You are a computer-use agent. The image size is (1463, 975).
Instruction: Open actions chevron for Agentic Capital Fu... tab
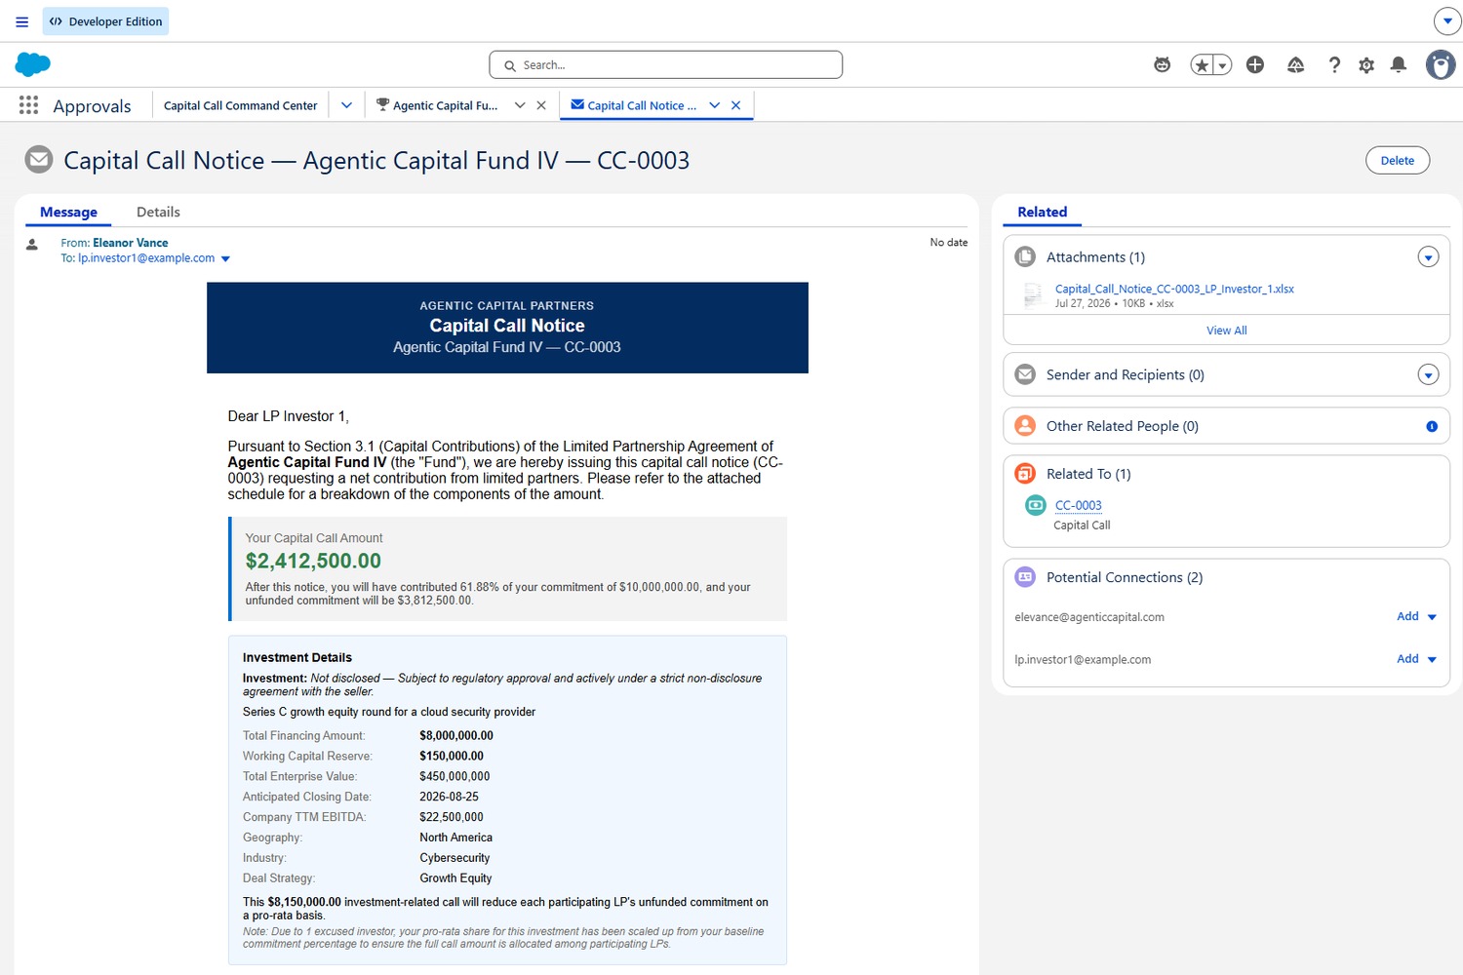tap(520, 105)
